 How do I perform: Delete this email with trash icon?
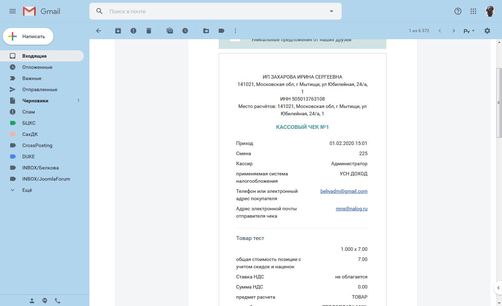(149, 31)
